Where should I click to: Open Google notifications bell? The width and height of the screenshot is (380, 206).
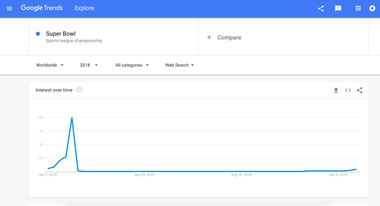(372, 9)
